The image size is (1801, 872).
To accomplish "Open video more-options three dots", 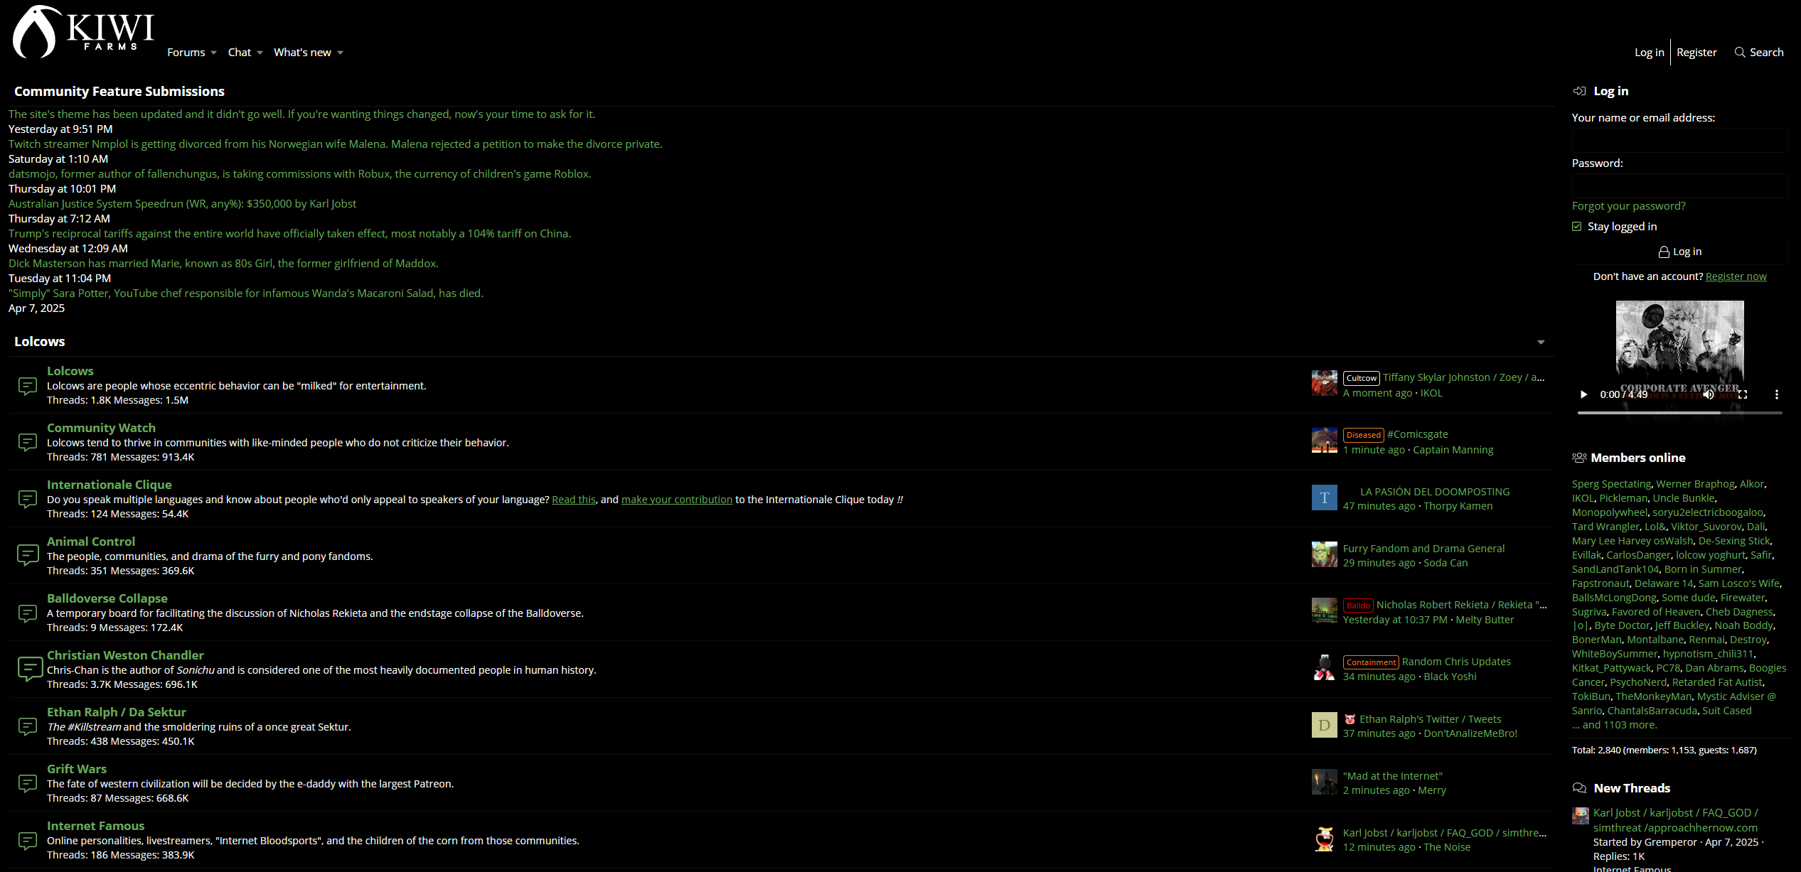I will click(1776, 394).
